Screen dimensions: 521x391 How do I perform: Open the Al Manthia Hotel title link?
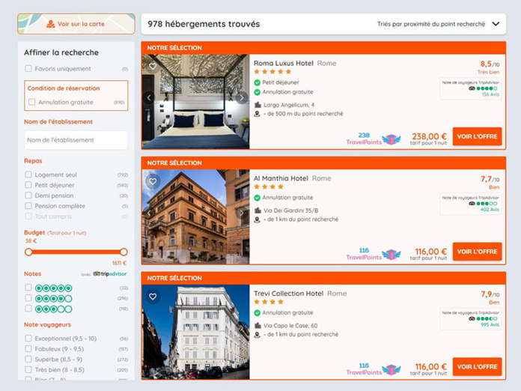(x=281, y=179)
